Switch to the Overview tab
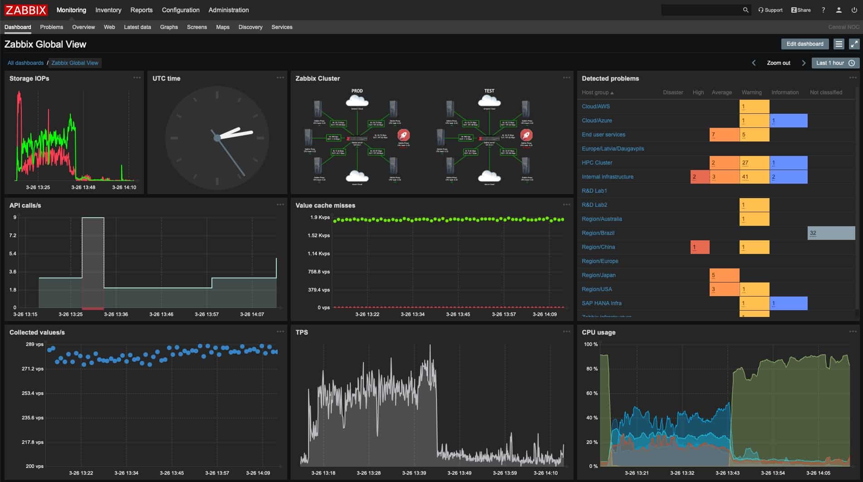Screen dimensions: 863x482 tap(83, 27)
